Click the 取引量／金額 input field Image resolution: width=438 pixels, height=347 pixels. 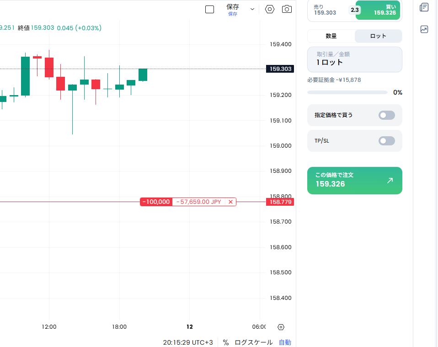354,59
